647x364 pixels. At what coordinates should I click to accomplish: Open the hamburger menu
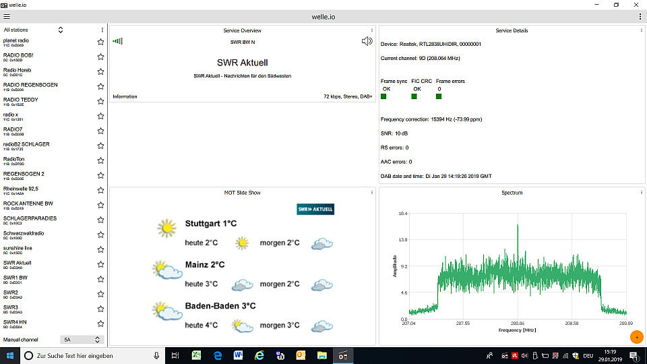7,16
